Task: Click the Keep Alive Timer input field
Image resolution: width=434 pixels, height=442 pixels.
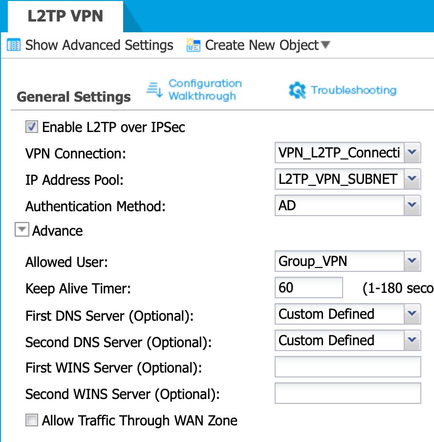Action: (x=308, y=287)
